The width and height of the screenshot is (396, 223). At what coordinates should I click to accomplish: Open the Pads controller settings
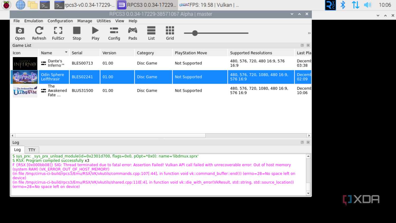point(133,33)
